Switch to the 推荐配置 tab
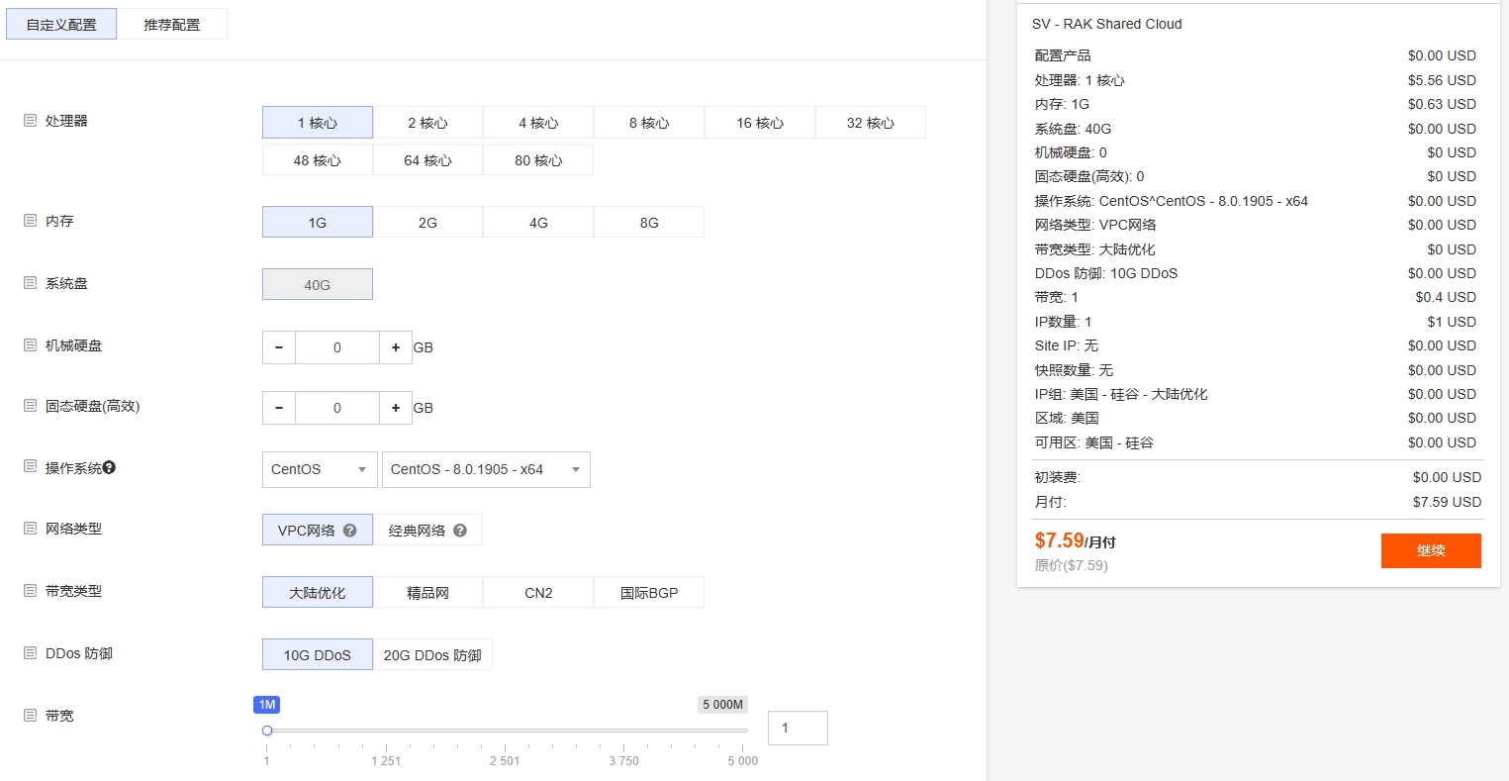The image size is (1509, 781). pos(170,23)
